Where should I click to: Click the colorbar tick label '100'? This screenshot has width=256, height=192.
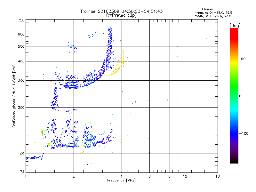(x=242, y=59)
